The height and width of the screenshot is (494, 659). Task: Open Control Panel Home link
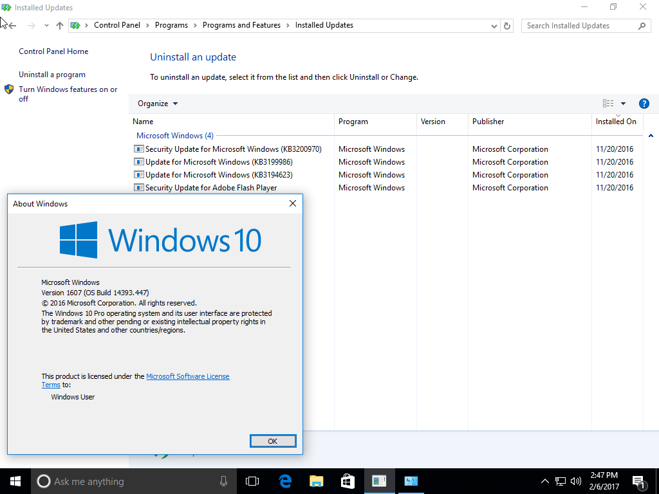(x=53, y=51)
